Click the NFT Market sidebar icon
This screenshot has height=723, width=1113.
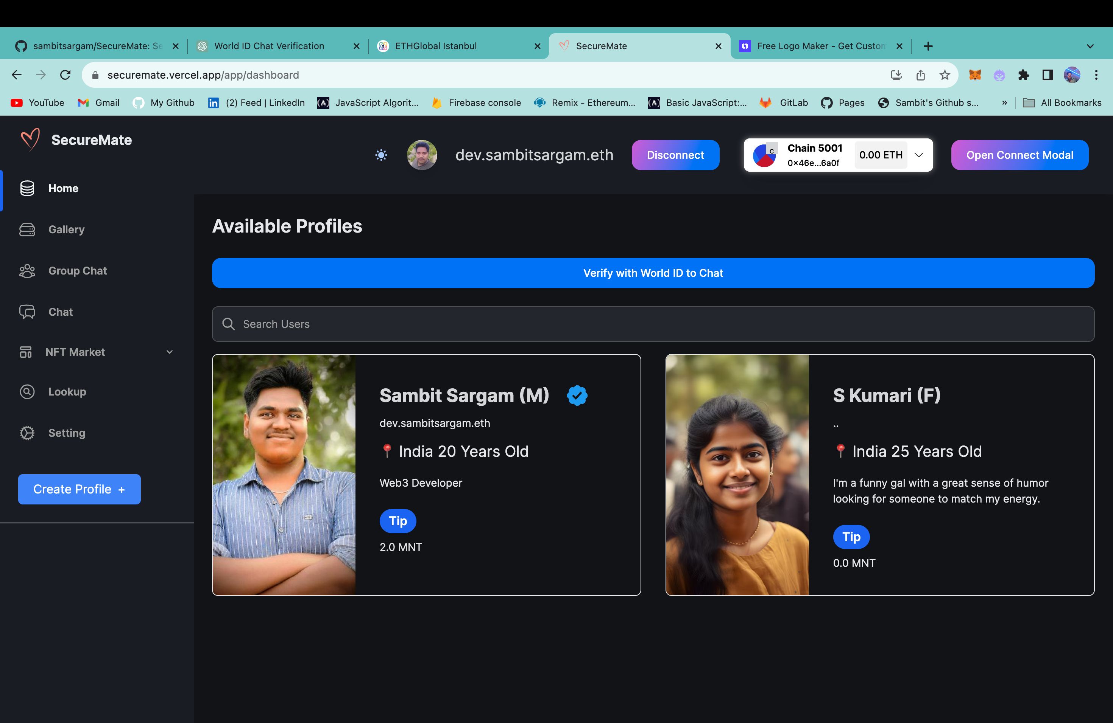(x=26, y=352)
